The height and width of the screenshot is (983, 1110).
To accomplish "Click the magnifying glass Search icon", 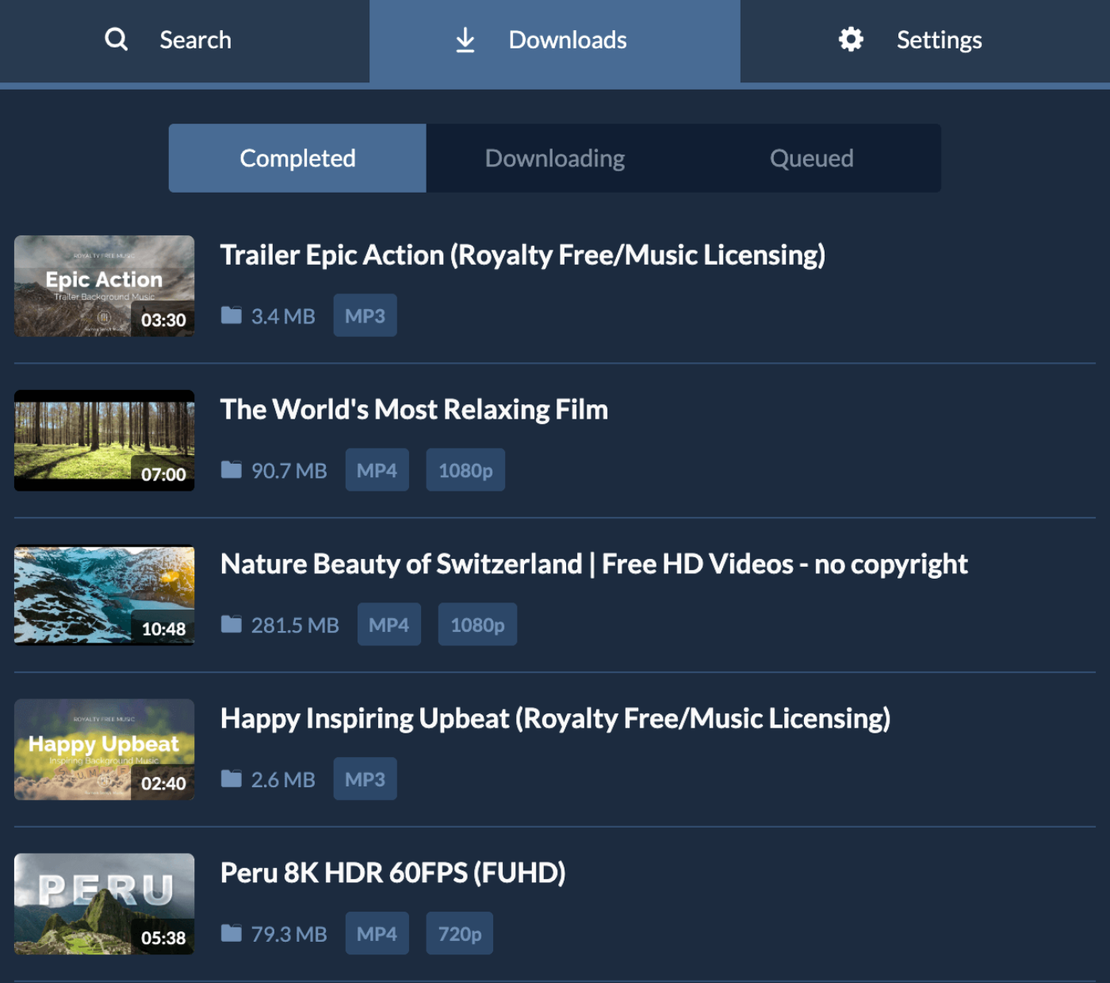I will pyautogui.click(x=116, y=39).
